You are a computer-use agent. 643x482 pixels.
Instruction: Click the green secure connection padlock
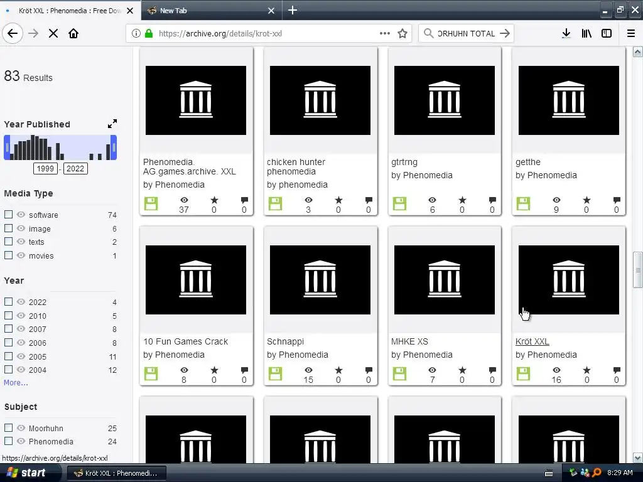tap(149, 34)
